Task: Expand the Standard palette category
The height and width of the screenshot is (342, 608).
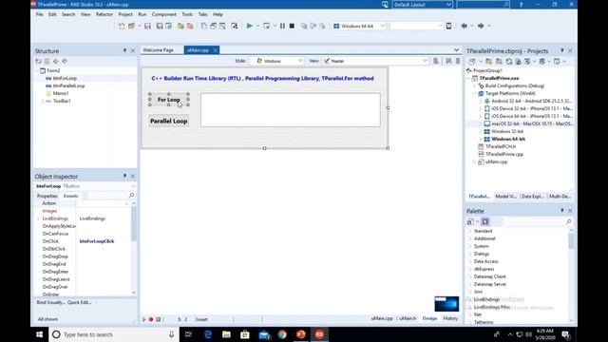Action: point(470,231)
